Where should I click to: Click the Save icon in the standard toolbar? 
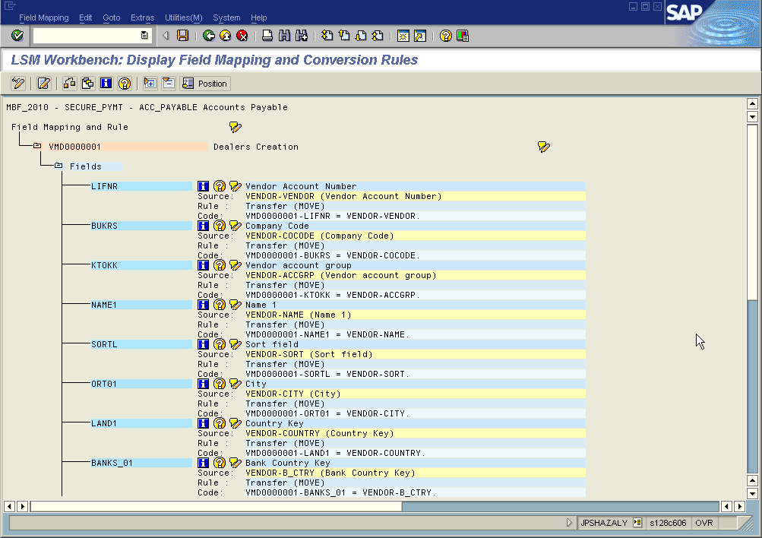click(183, 35)
